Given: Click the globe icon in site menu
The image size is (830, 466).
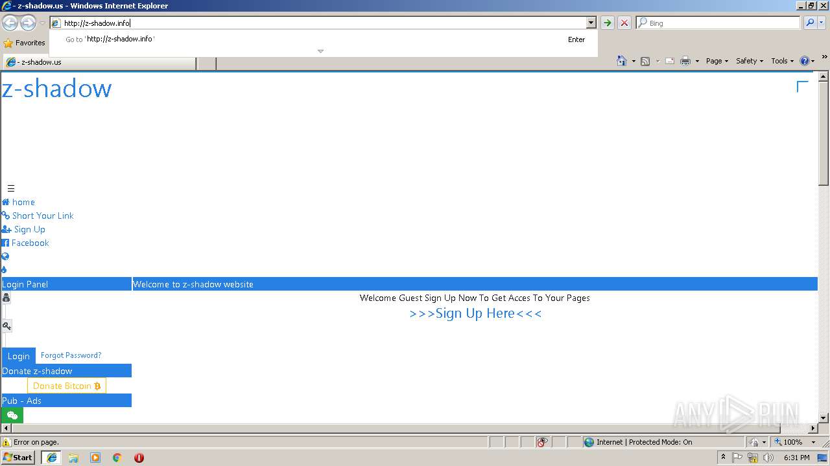Looking at the screenshot, I should click(5, 256).
